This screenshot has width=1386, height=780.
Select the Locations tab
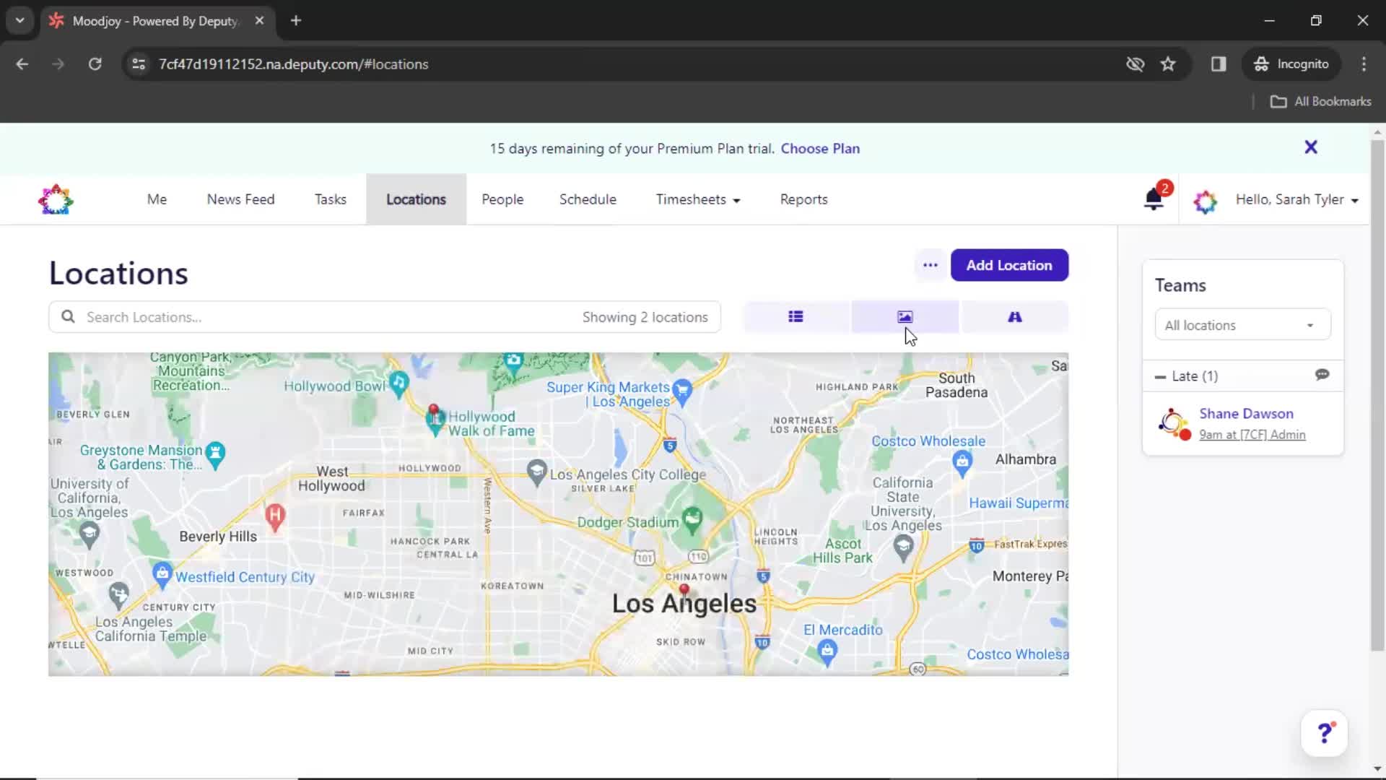[416, 199]
